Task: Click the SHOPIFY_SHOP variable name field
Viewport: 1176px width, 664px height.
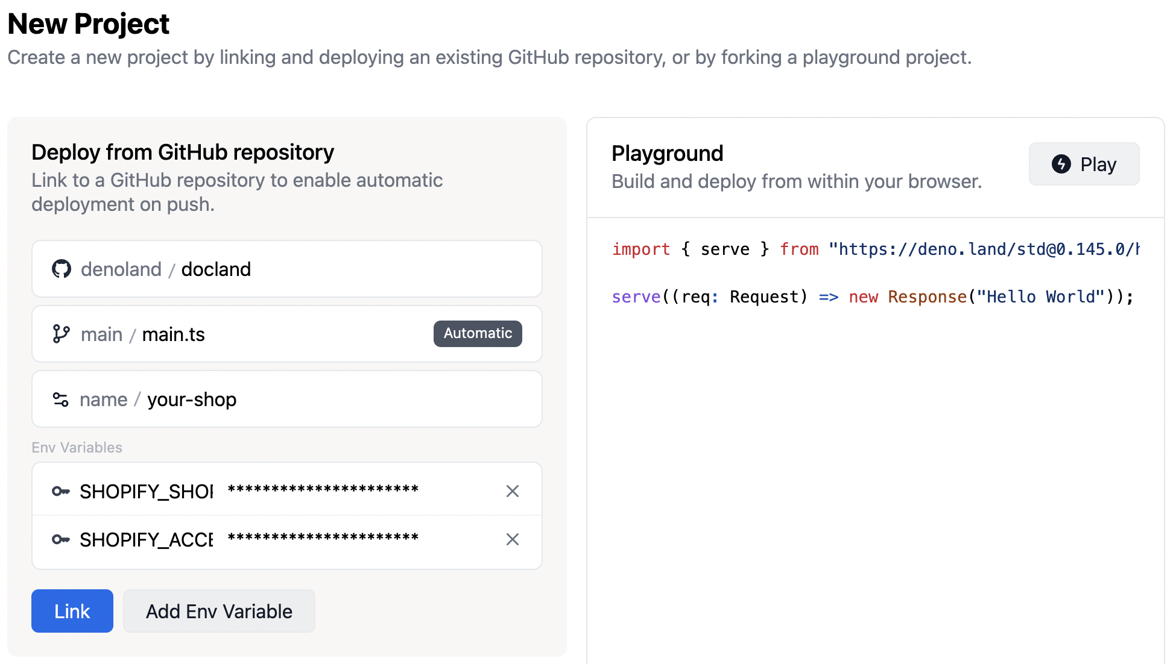Action: coord(147,491)
